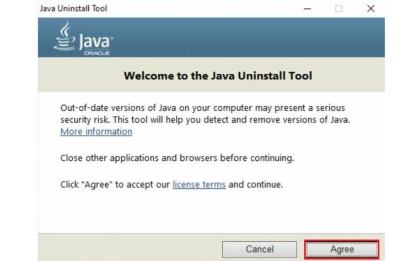Click the Java wordmark in the banner
The width and height of the screenshot is (419, 261).
coord(95,41)
